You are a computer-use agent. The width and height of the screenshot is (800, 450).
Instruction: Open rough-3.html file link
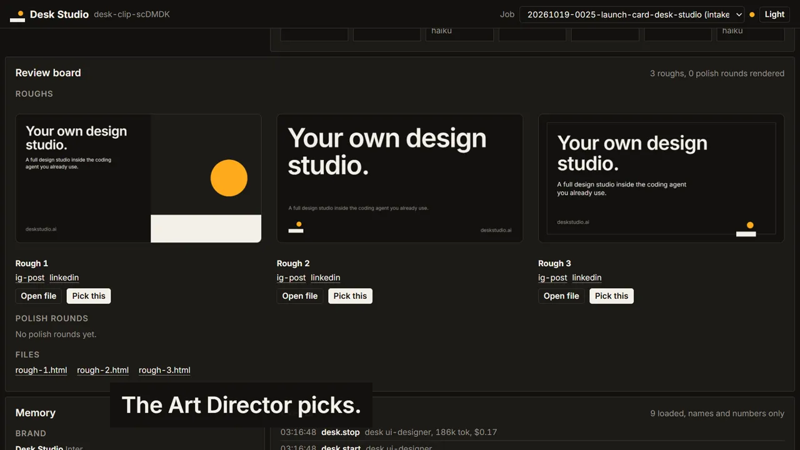point(164,370)
